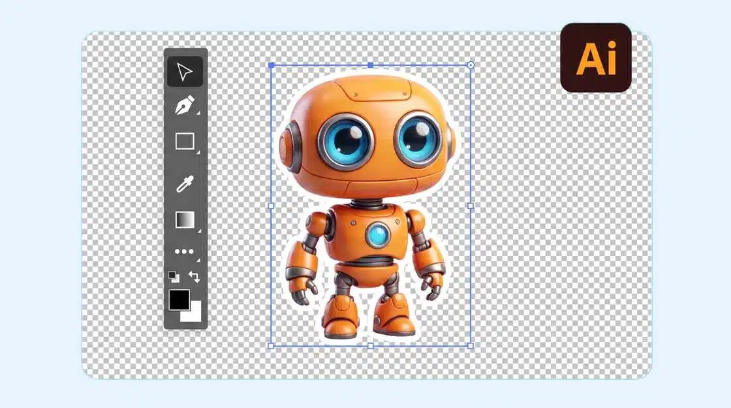Expand the Rectangle tool flyout triangle
Viewport: 731px width, 408px height.
coord(198,153)
